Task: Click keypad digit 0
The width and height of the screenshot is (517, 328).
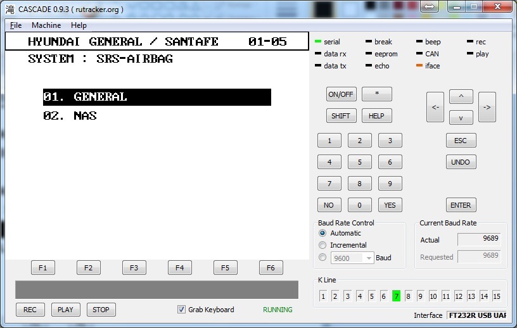Action: [x=360, y=205]
